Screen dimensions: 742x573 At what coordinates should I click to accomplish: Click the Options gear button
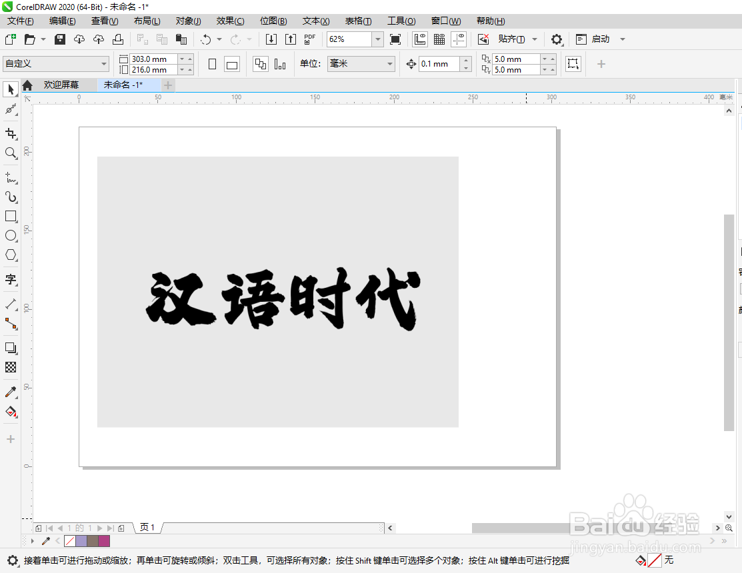pyautogui.click(x=557, y=39)
